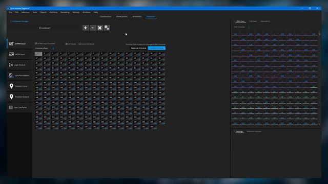This screenshot has height=184, width=328.
Task: Open the Objects menu
Action: (x=43, y=12)
